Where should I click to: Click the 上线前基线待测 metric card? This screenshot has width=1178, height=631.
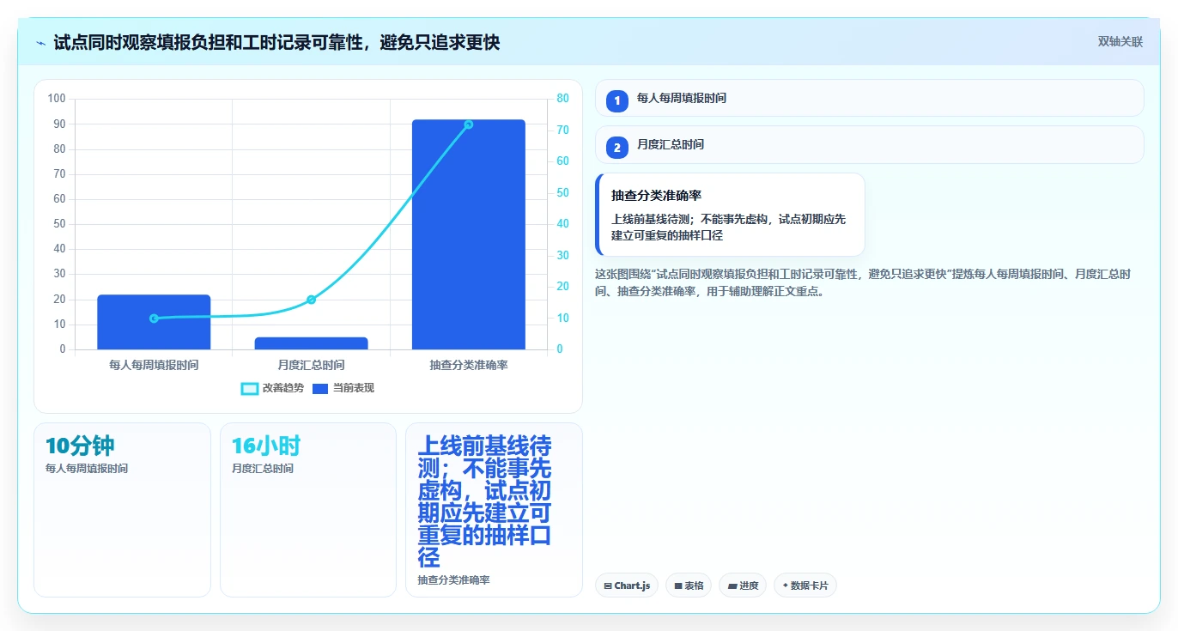point(494,510)
